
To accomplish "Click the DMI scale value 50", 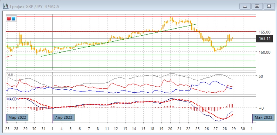I will pyautogui.click(x=260, y=76).
